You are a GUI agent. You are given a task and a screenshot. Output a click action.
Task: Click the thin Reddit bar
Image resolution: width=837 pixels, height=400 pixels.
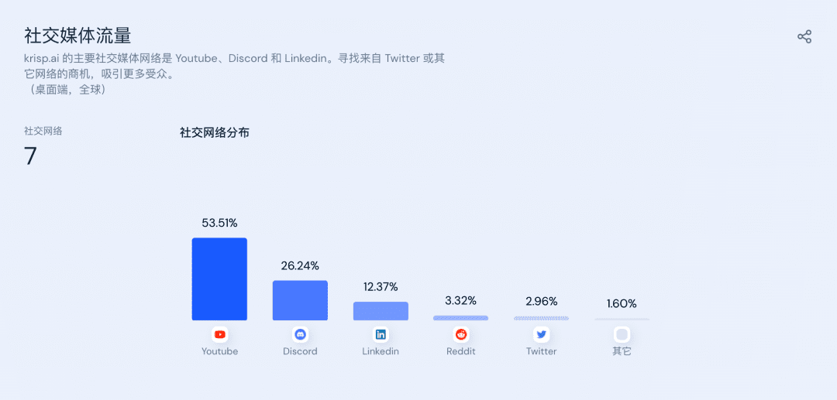(460, 318)
